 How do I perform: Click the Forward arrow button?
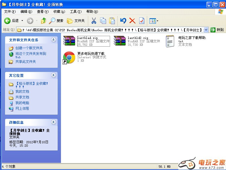[30, 21]
